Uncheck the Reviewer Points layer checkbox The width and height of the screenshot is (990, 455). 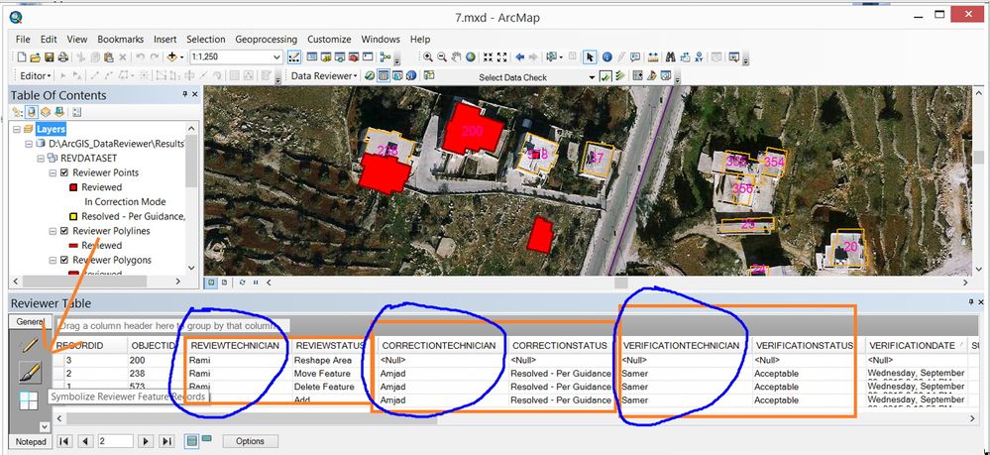[x=64, y=172]
